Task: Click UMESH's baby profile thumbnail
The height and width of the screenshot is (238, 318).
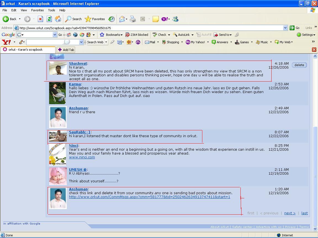Action: click(58, 176)
